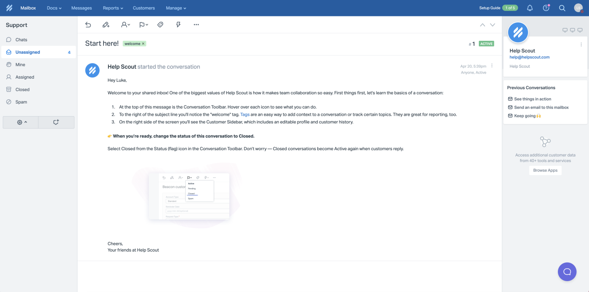Screen dimensions: 589x292
Task: Select the Unassigned folder
Action: point(39,52)
